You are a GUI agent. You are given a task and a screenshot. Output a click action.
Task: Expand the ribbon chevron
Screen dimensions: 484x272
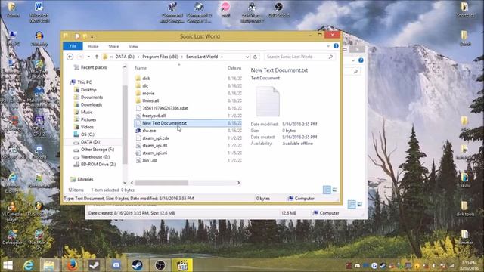point(328,46)
